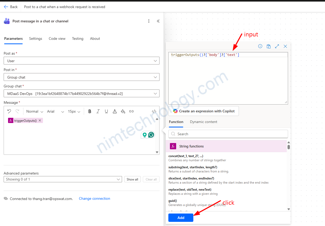This screenshot has height=226, width=325.
Task: Click the Change connection link
Action: pos(94,198)
